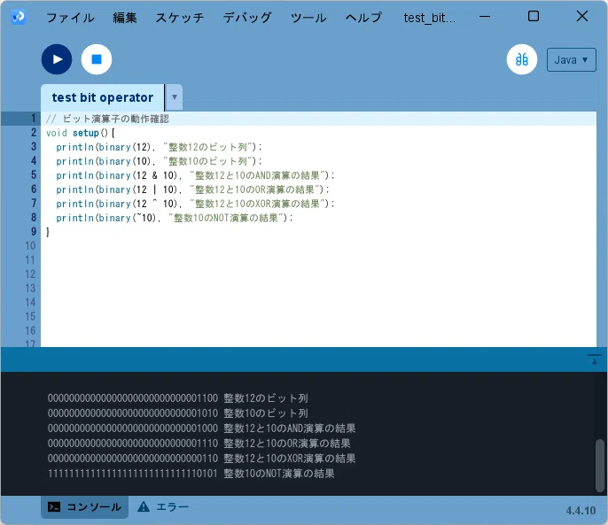This screenshot has width=608, height=525.
Task: Open the 編集 menu
Action: click(125, 18)
